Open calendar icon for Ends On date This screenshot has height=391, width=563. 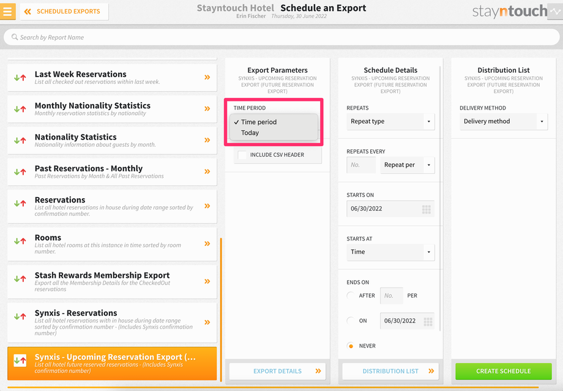(x=428, y=322)
